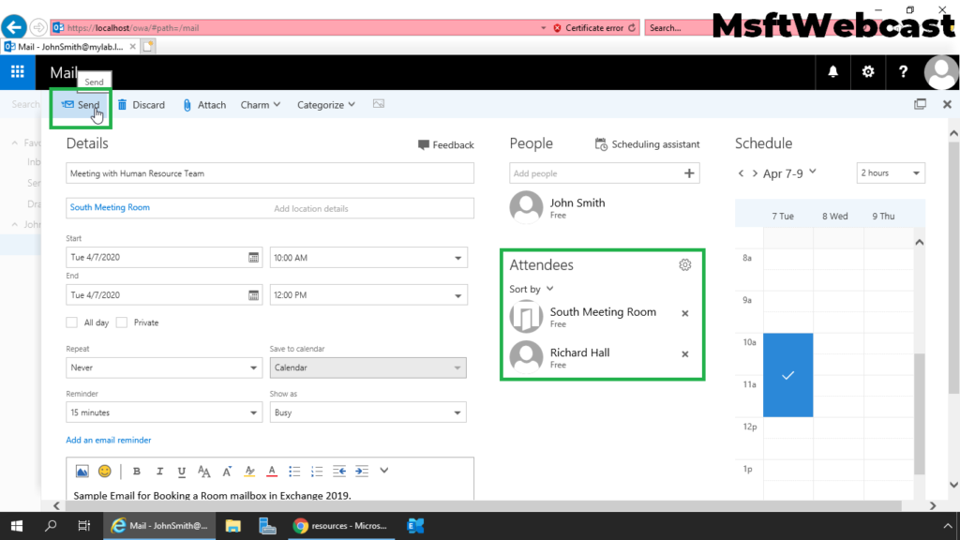Pop out the form in new window
This screenshot has width=960, height=540.
[x=920, y=104]
